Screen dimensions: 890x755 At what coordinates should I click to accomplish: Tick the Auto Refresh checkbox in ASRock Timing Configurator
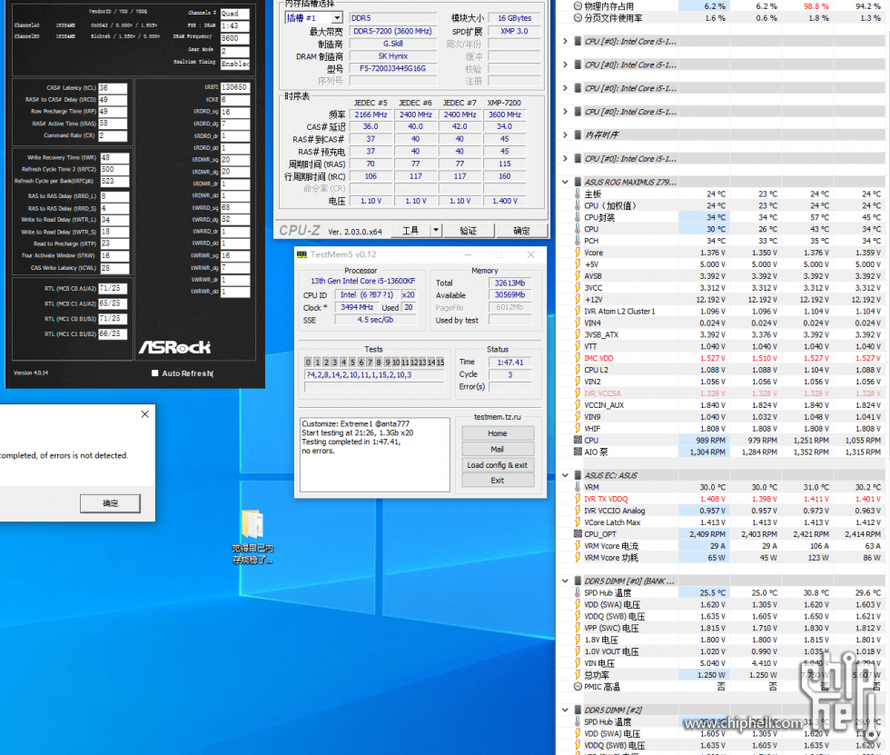[x=155, y=373]
